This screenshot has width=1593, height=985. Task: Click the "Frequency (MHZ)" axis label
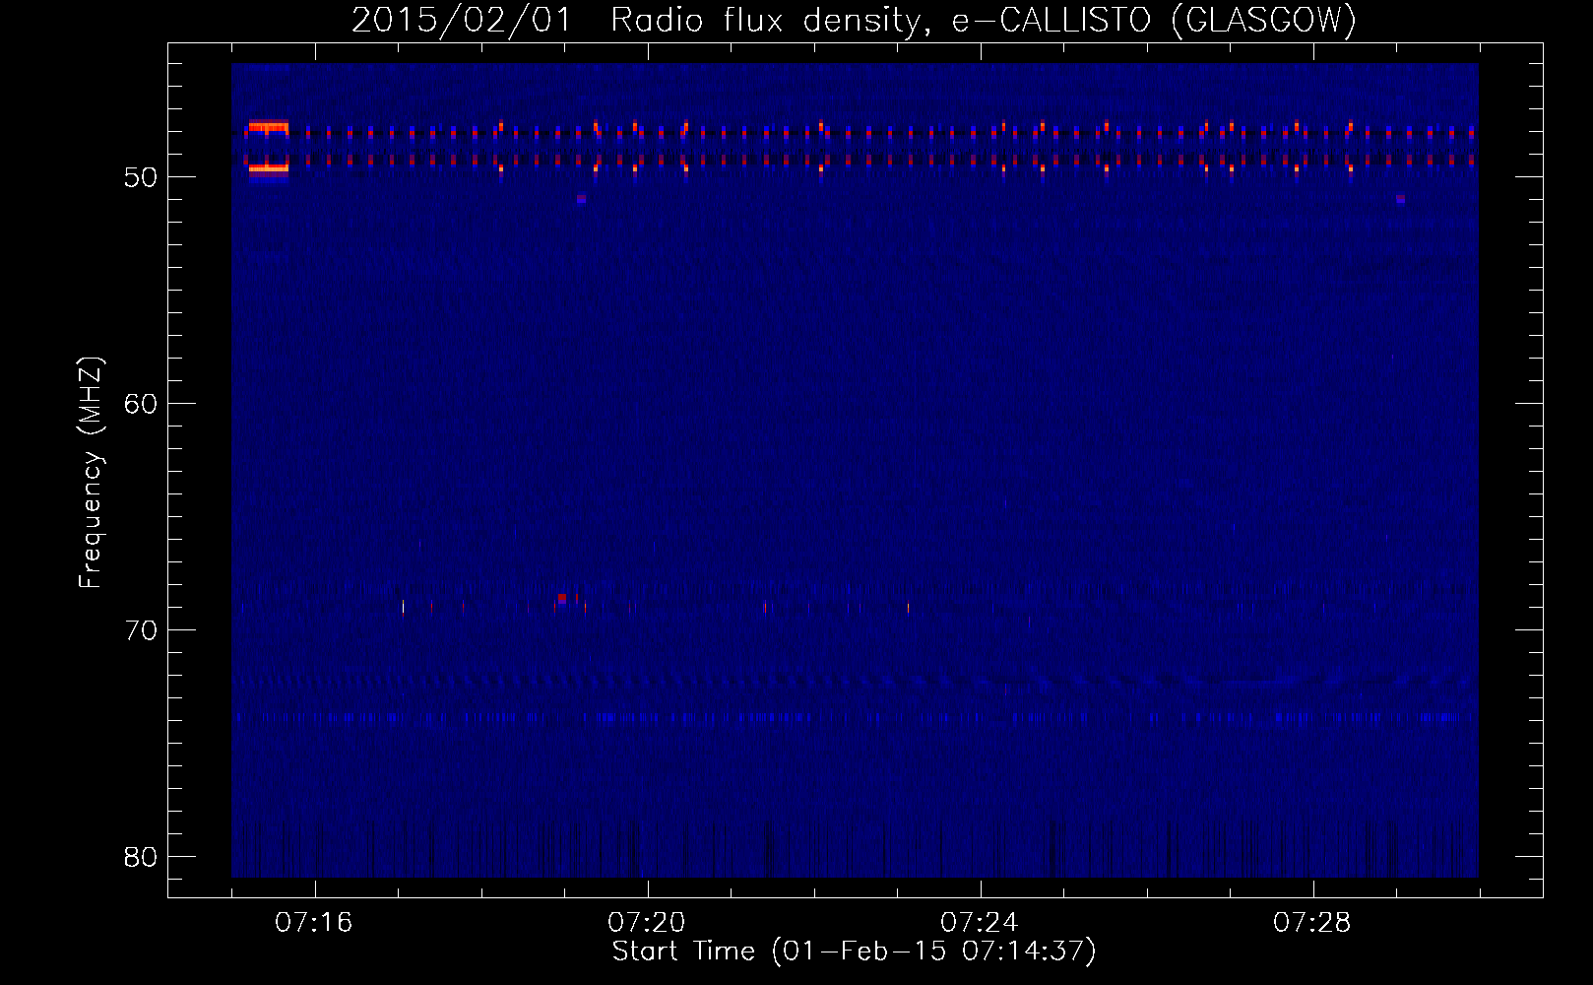(x=91, y=473)
